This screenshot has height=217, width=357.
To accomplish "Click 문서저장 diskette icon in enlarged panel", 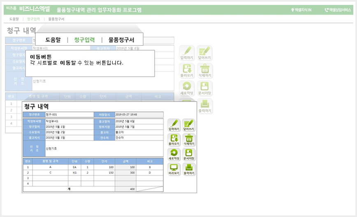I will pos(189,154).
